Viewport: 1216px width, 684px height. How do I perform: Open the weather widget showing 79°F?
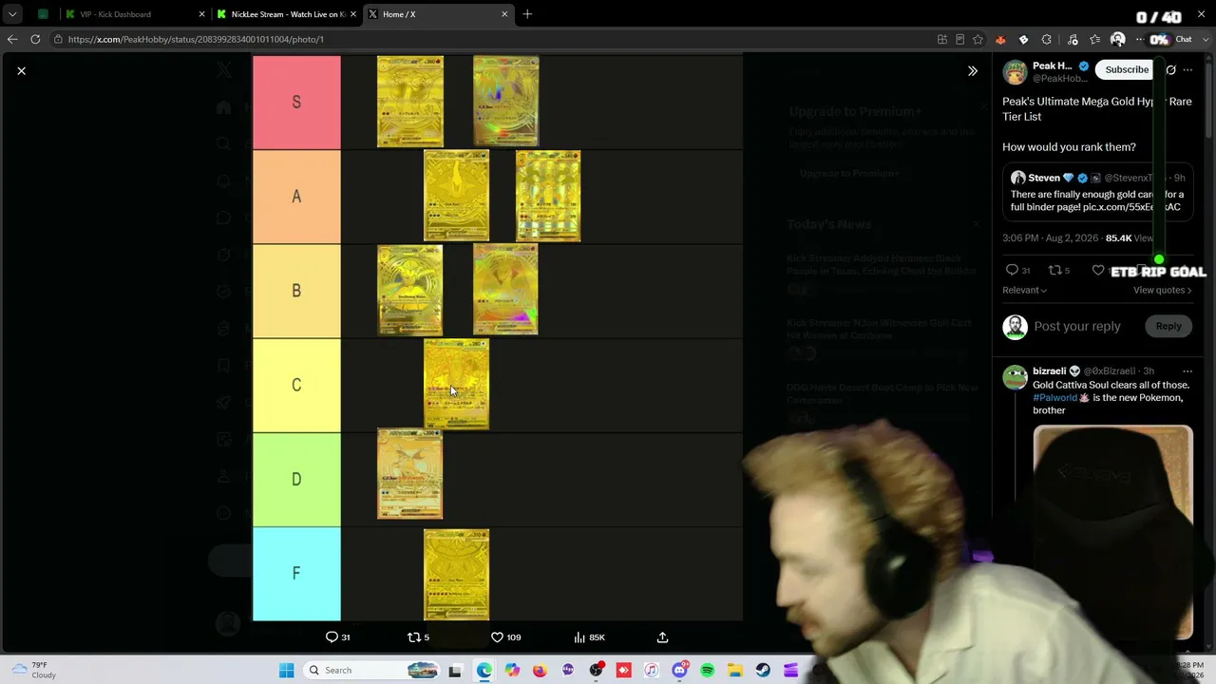pos(35,670)
